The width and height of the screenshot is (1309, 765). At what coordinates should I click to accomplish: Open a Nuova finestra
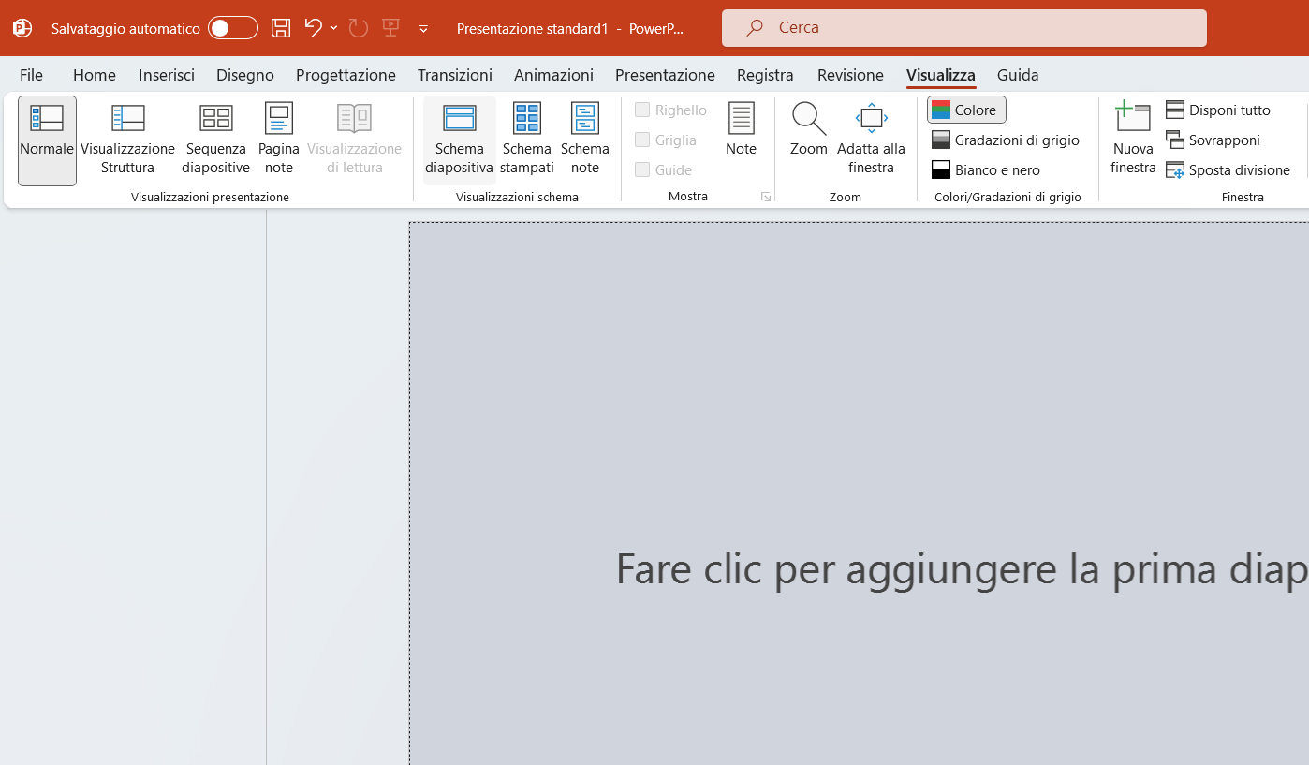pos(1132,138)
